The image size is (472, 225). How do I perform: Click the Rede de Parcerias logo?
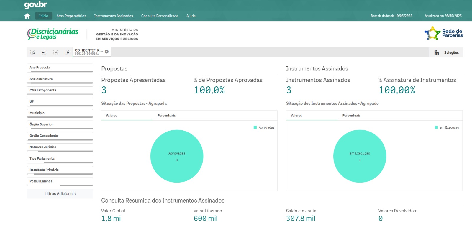443,33
